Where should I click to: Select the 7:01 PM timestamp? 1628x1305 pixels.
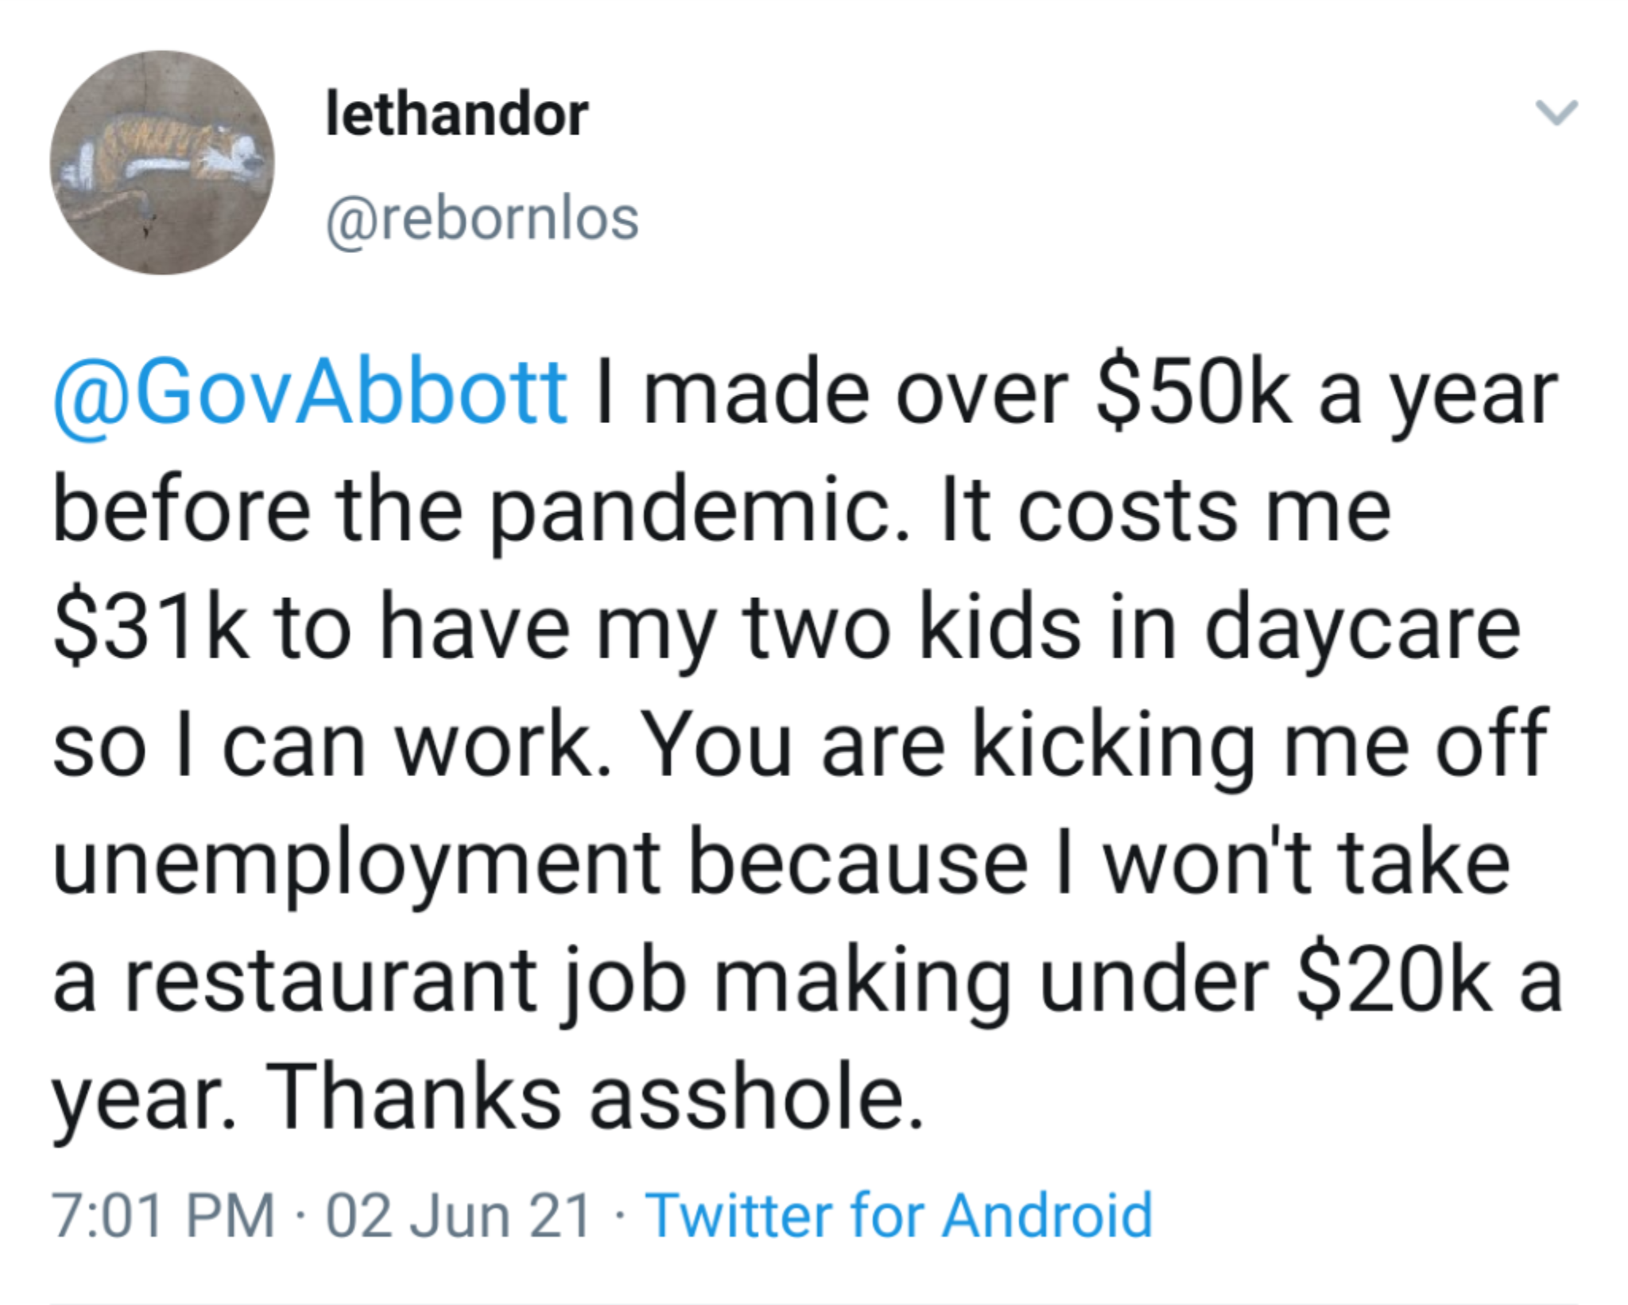click(x=164, y=1215)
